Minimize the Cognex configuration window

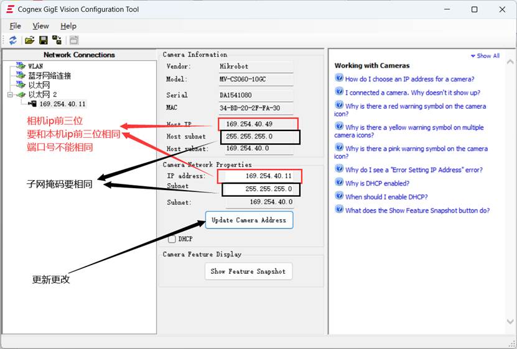(x=447, y=9)
